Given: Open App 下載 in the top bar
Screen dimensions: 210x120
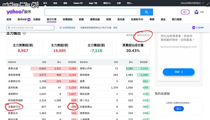Looking at the screenshot, I should 93,3.
